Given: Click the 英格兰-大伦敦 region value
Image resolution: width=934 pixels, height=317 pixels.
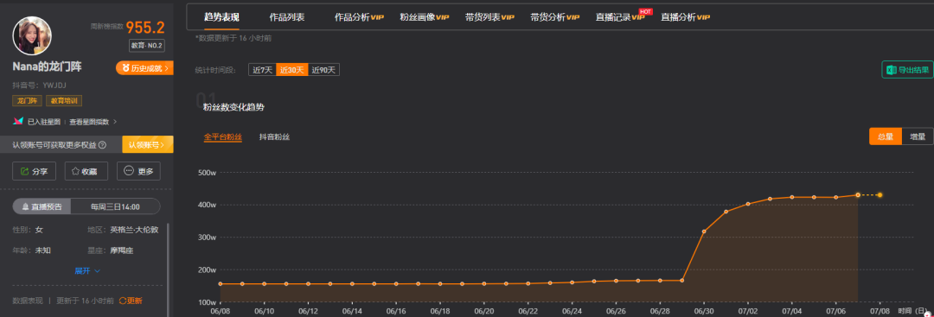Looking at the screenshot, I should coord(134,230).
